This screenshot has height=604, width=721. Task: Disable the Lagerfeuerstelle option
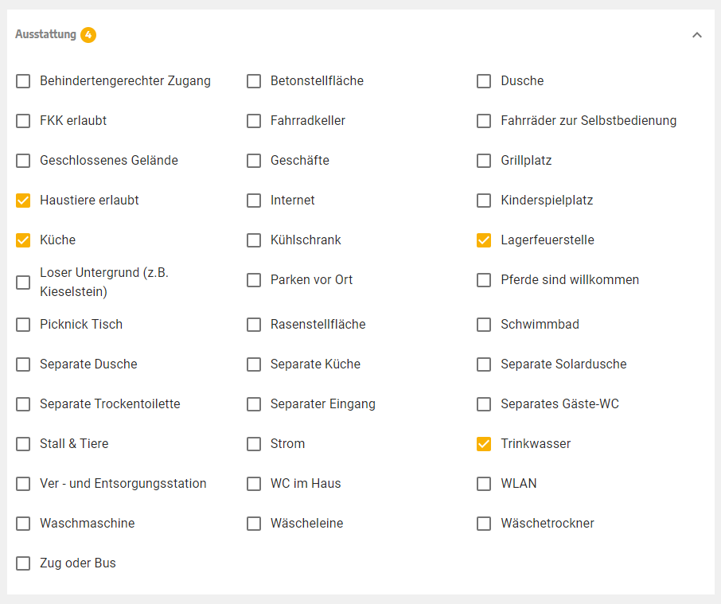[484, 240]
